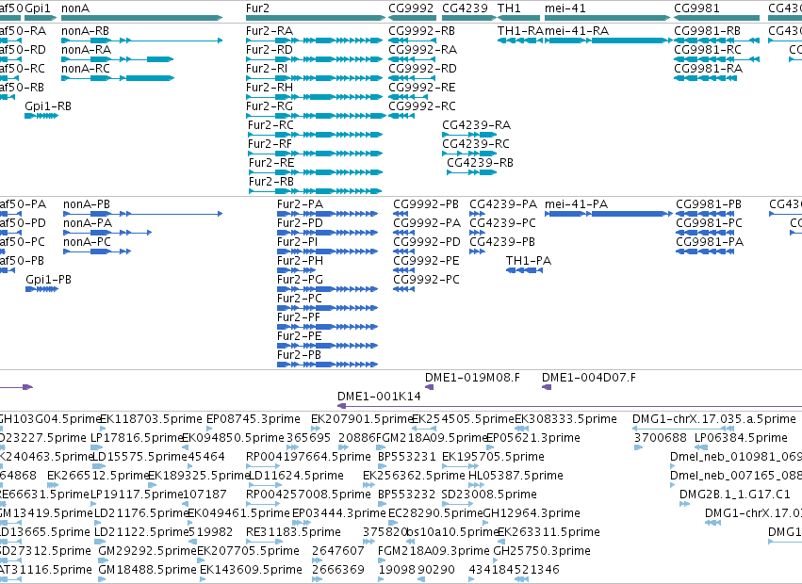This screenshot has width=802, height=584.
Task: Click the CG9992-PB protein label
Action: (426, 204)
